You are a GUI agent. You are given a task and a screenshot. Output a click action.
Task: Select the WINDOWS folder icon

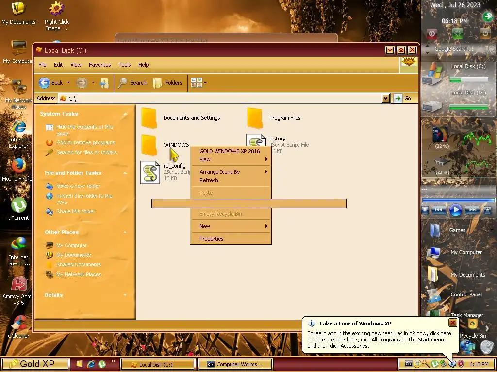(x=149, y=145)
